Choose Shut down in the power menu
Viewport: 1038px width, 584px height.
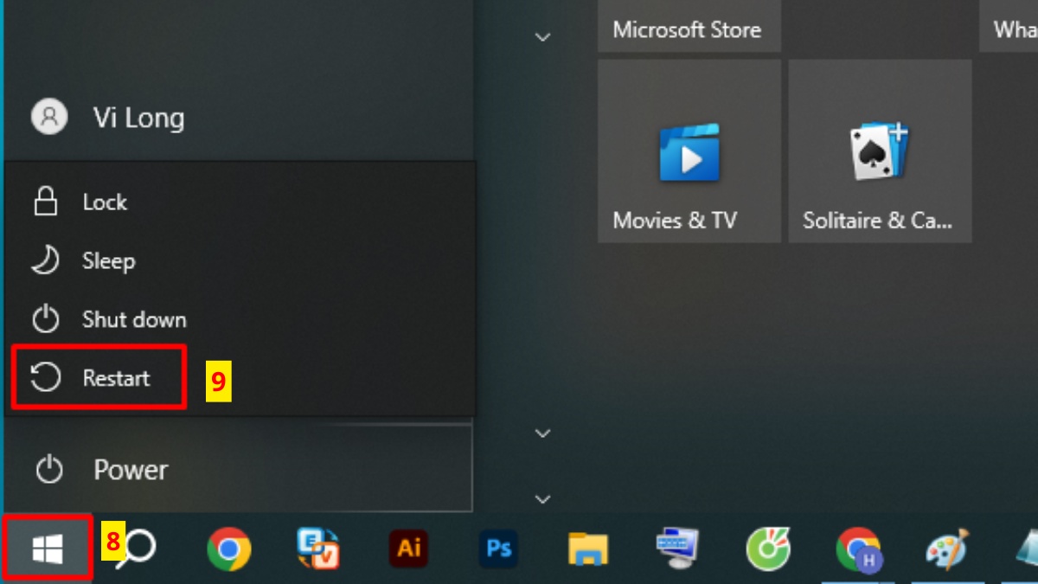pyautogui.click(x=239, y=320)
